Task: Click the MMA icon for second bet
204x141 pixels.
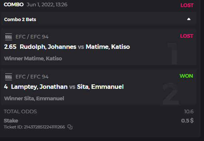Action: pos(9,77)
